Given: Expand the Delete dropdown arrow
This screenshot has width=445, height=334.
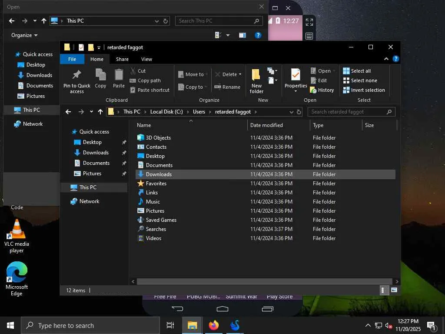Looking at the screenshot, I should pos(240,74).
